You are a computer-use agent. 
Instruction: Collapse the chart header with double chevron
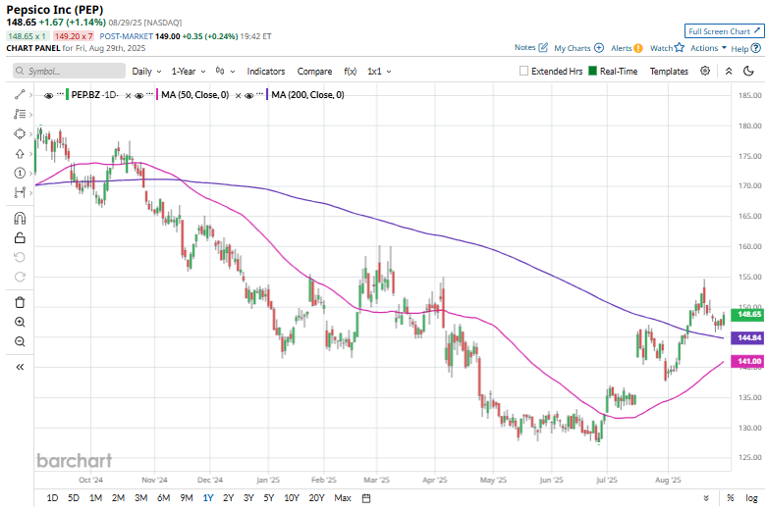[x=729, y=71]
